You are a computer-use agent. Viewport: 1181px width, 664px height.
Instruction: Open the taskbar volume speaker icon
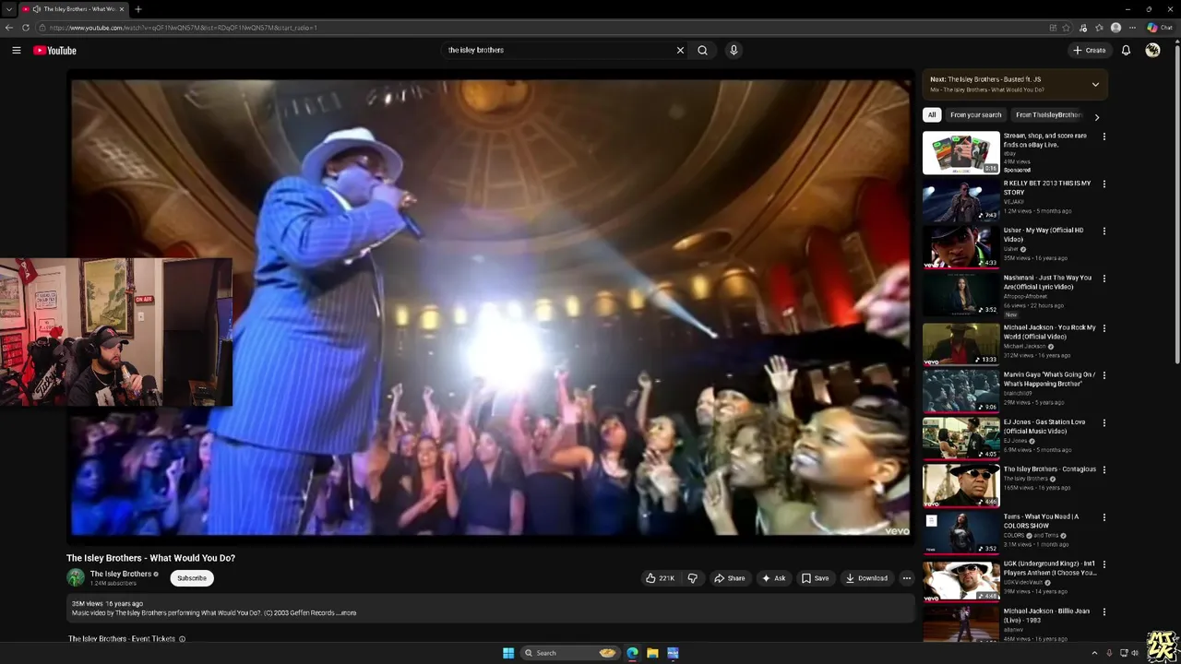pos(1135,653)
